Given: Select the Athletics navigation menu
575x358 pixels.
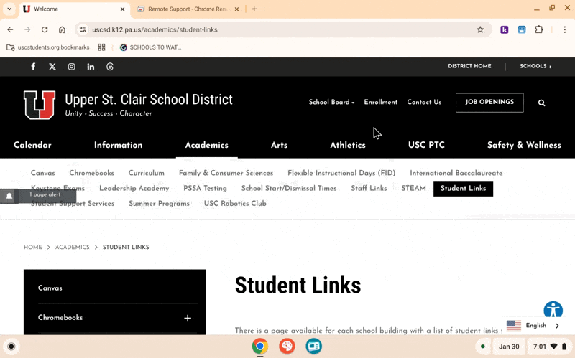Looking at the screenshot, I should [348, 145].
